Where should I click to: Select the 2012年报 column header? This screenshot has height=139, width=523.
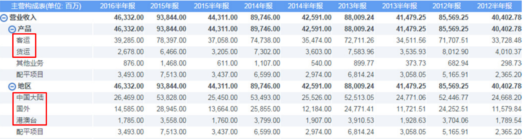(447, 6)
